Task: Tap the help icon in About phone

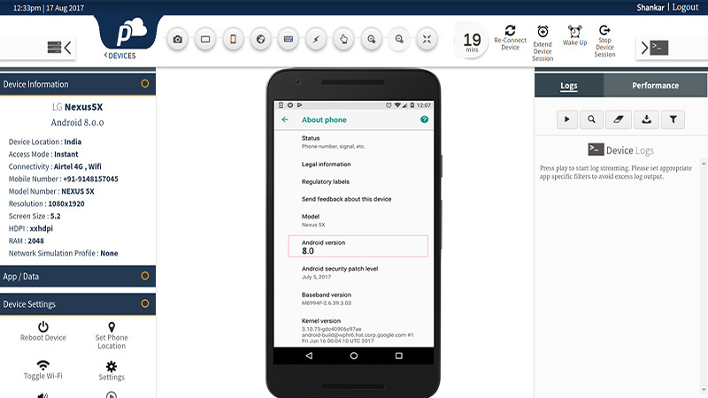Action: tap(425, 119)
